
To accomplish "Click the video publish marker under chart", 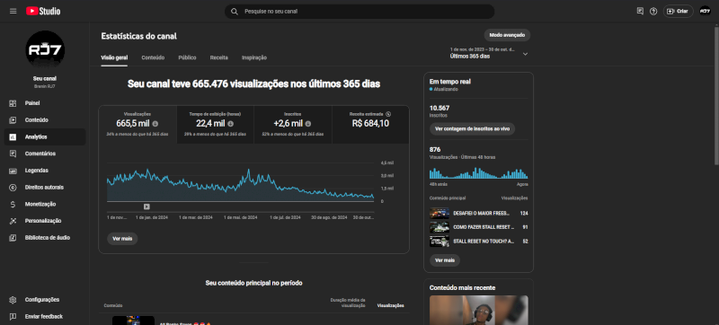I will [146, 206].
